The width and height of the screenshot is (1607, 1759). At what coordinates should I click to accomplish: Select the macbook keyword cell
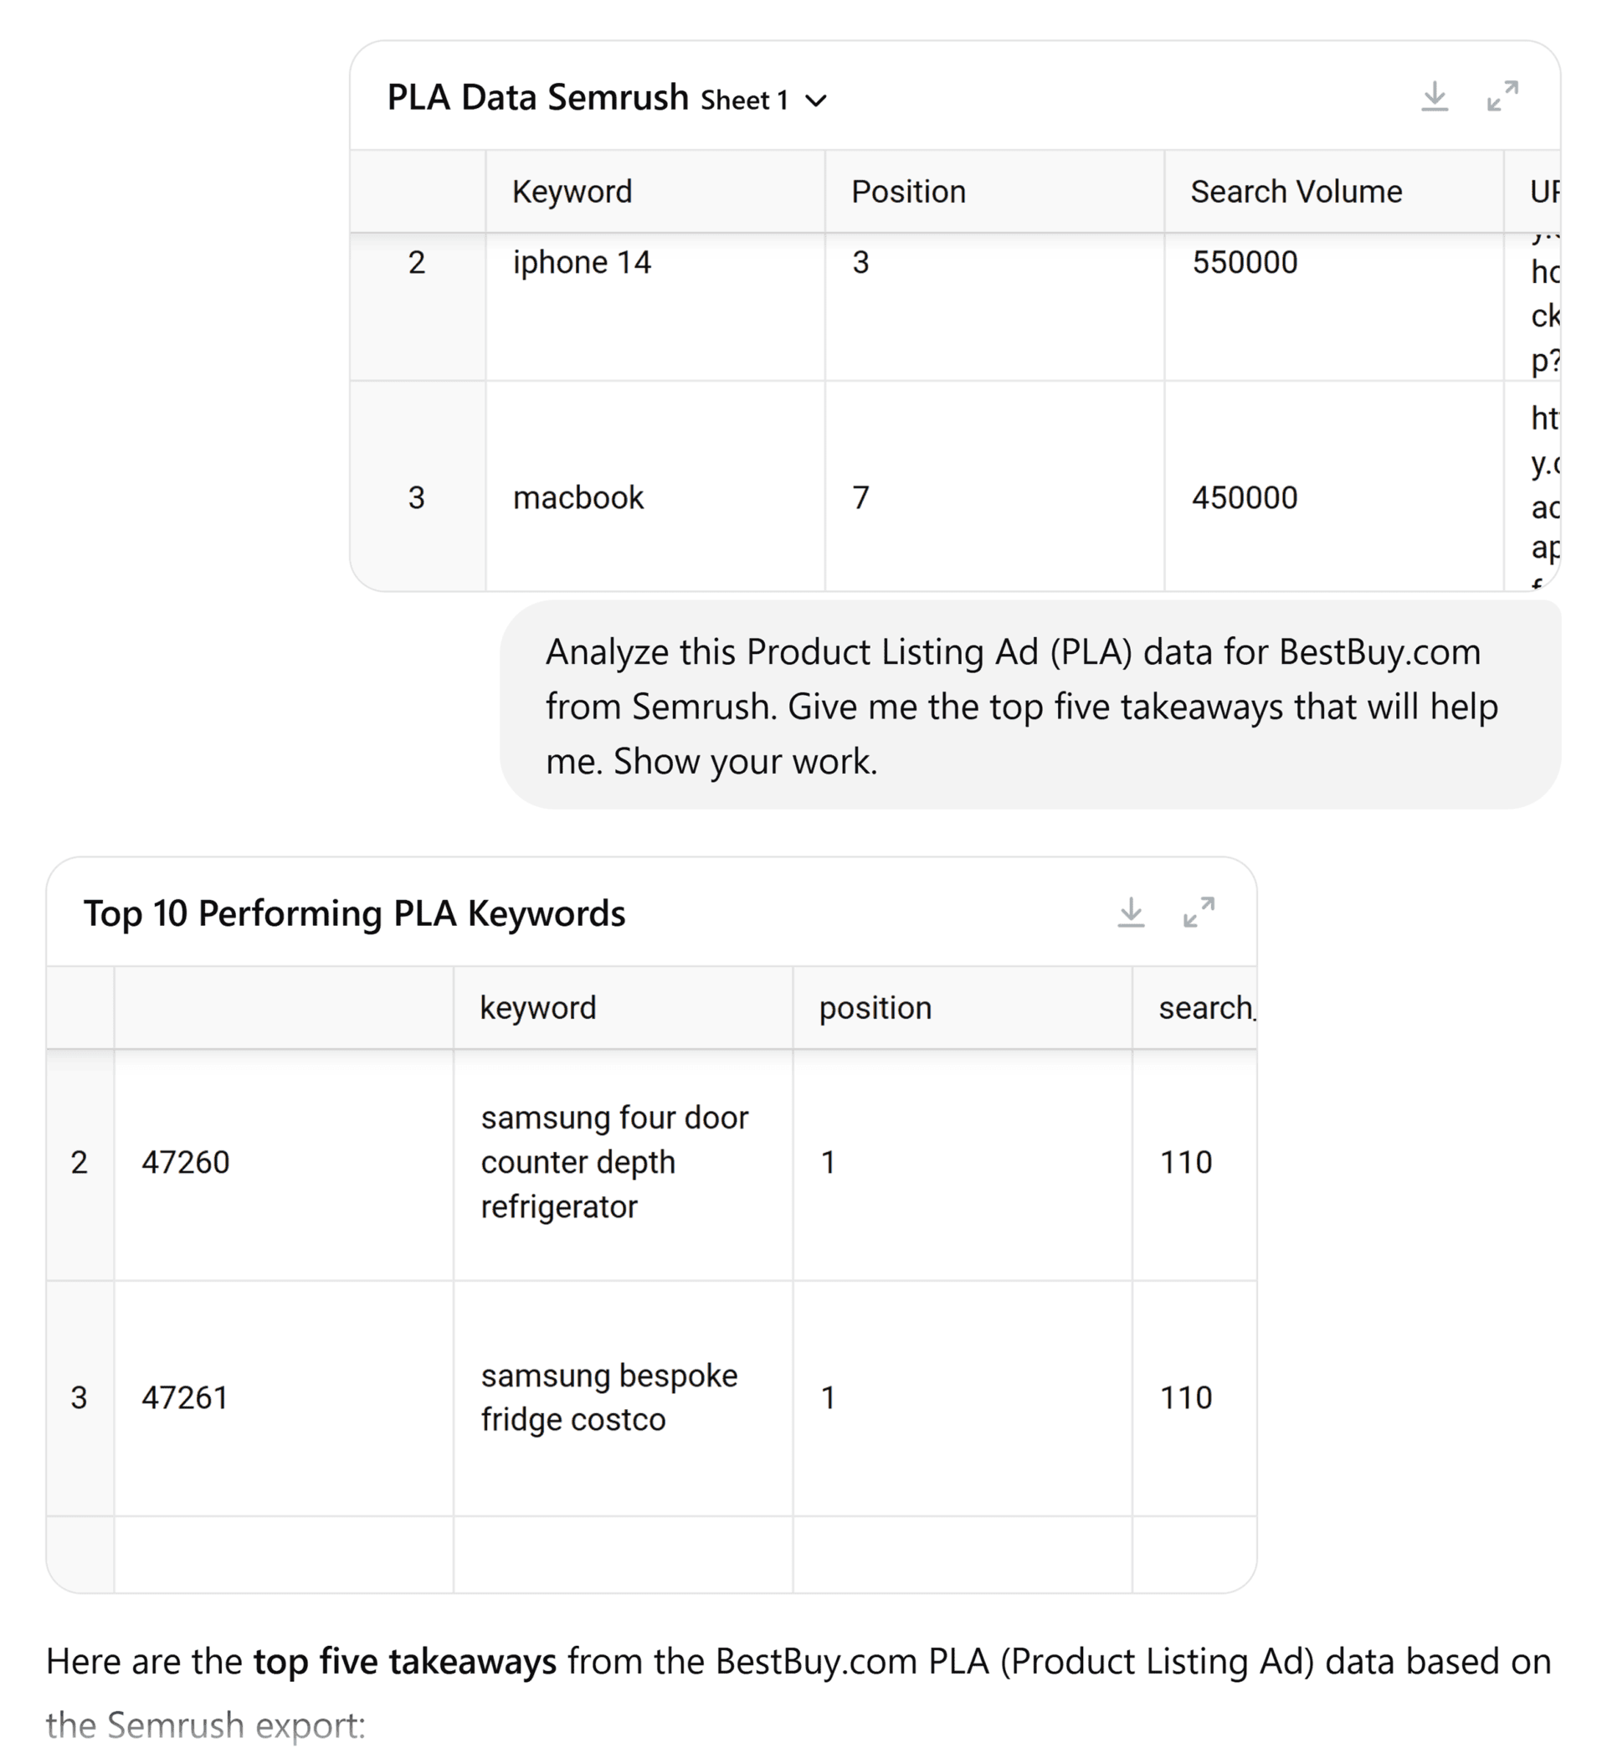pos(578,497)
